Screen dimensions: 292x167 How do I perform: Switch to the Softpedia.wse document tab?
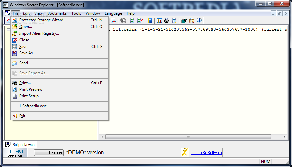[x=20, y=145]
